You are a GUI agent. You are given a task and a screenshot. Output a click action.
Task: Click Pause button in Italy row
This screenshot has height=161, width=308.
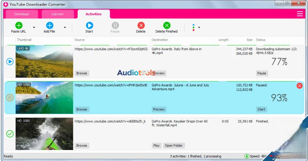pyautogui.click(x=262, y=73)
